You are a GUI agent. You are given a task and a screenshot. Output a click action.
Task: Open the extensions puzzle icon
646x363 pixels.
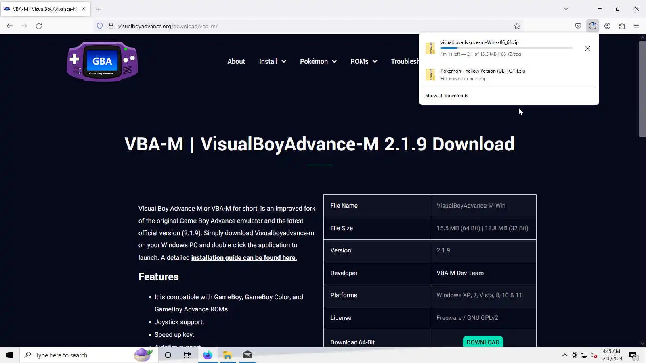(x=622, y=26)
